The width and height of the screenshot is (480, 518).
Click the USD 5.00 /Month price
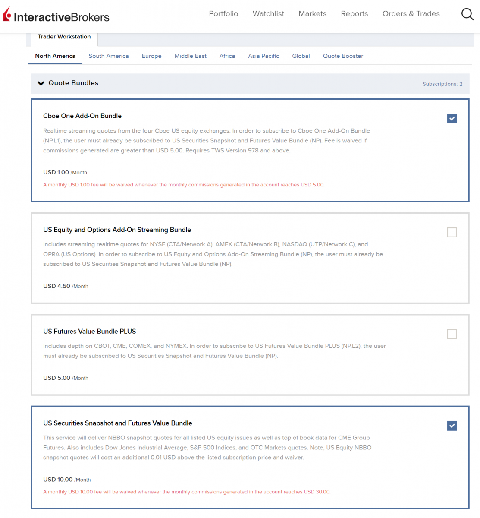(66, 378)
